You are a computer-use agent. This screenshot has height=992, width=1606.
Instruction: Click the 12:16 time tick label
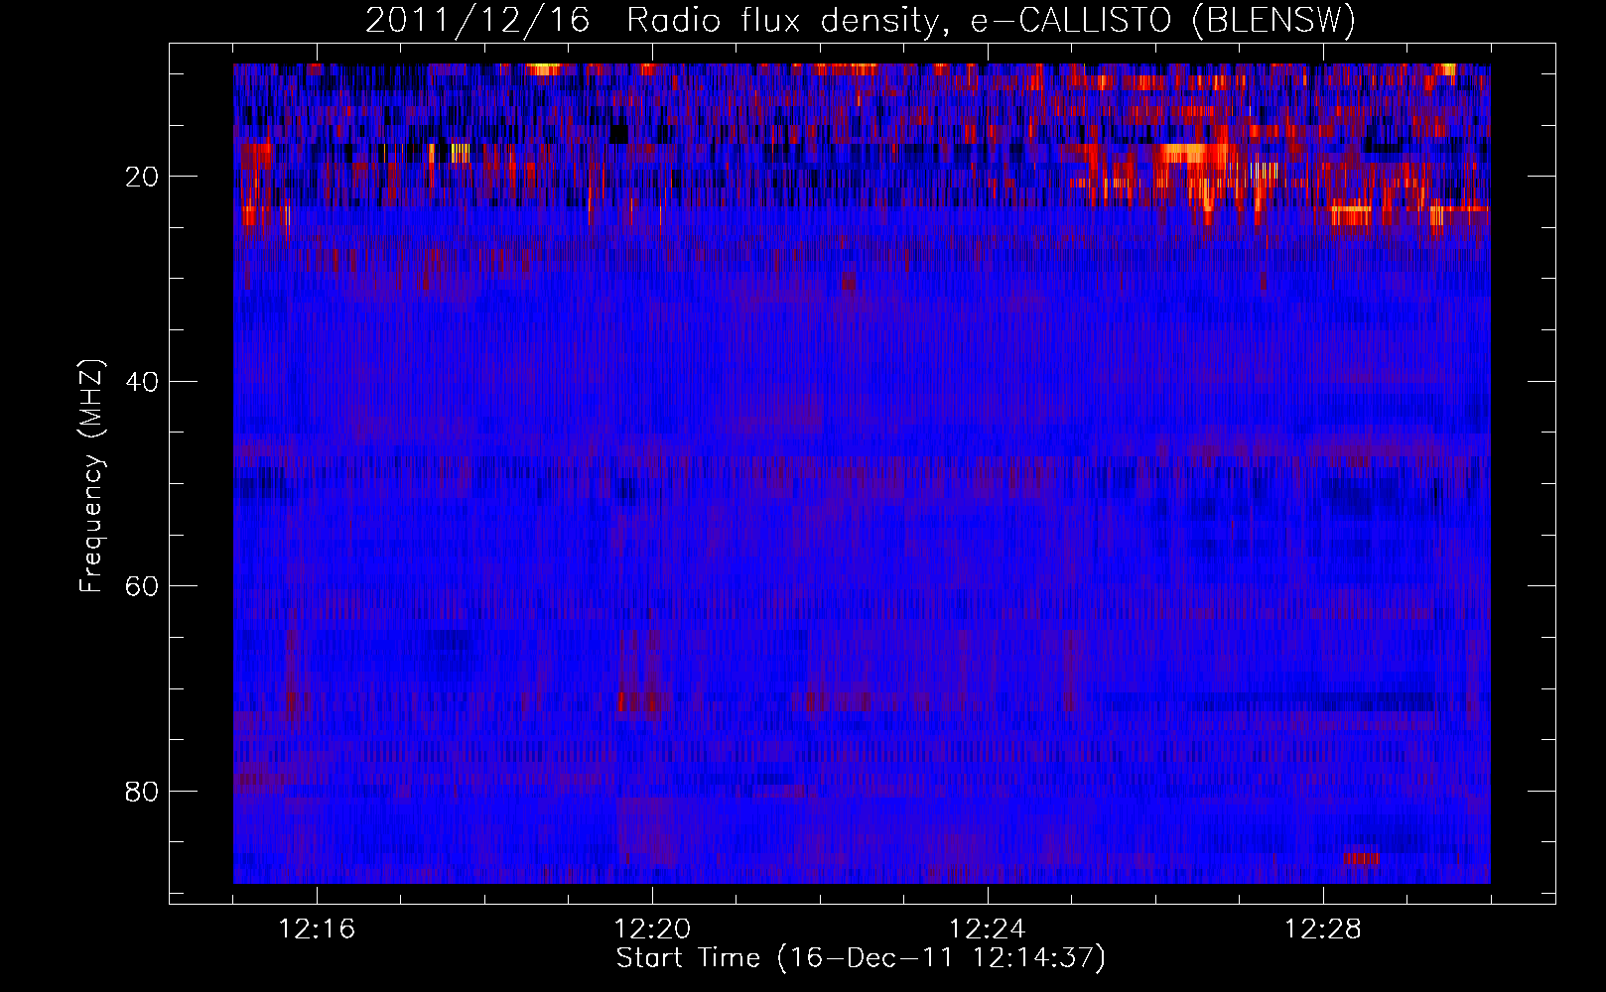[317, 930]
